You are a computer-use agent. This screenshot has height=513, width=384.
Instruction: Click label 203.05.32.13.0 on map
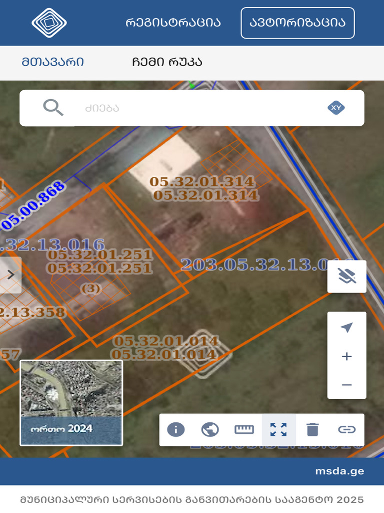tap(254, 265)
